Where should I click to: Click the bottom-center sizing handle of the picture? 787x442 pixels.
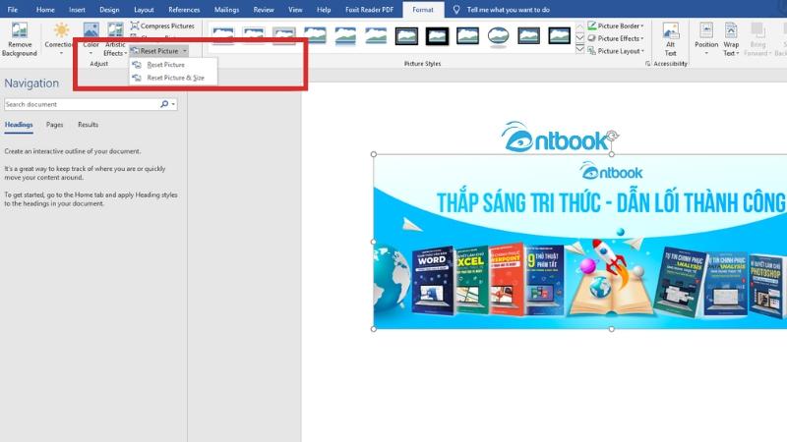pyautogui.click(x=611, y=329)
